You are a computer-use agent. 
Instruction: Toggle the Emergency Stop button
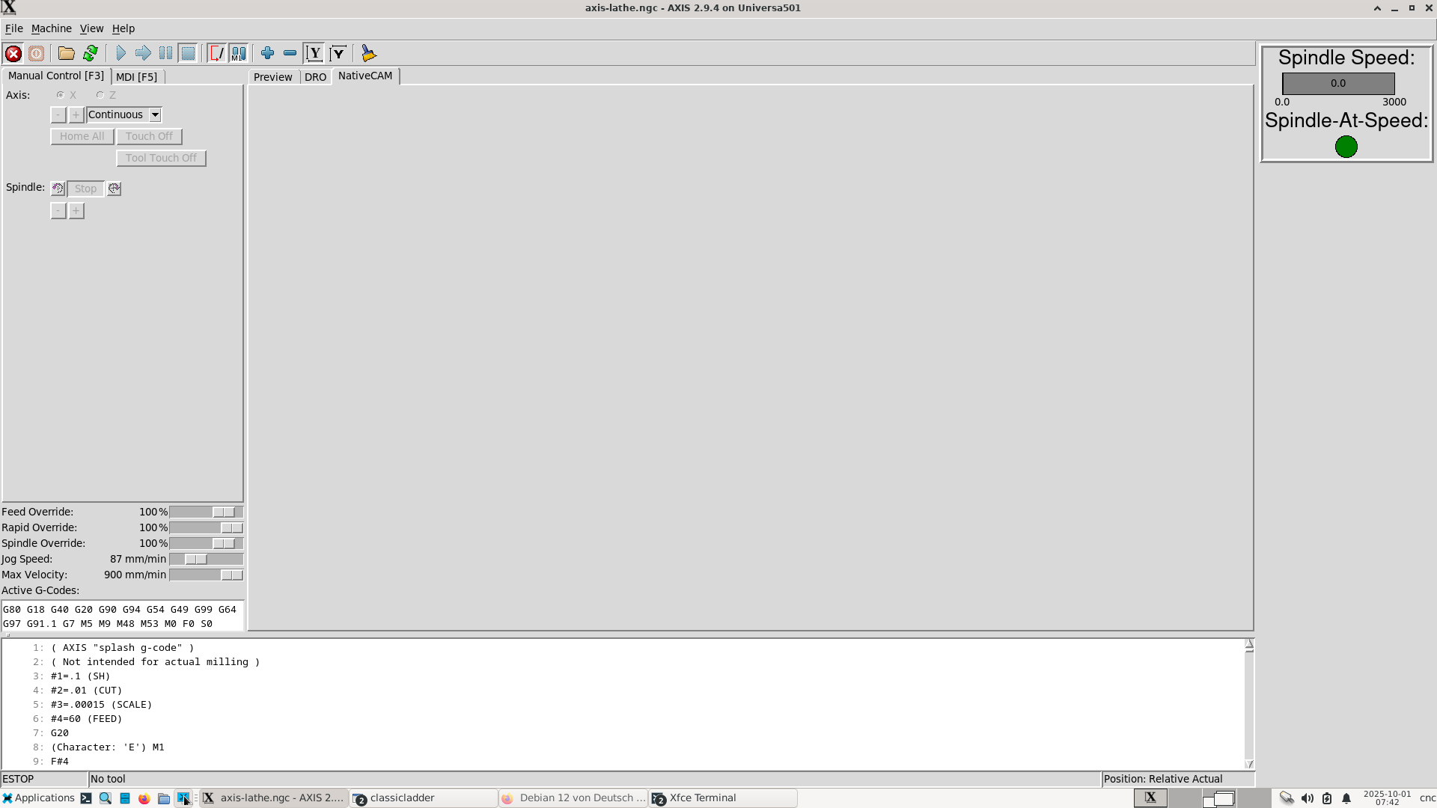[13, 53]
